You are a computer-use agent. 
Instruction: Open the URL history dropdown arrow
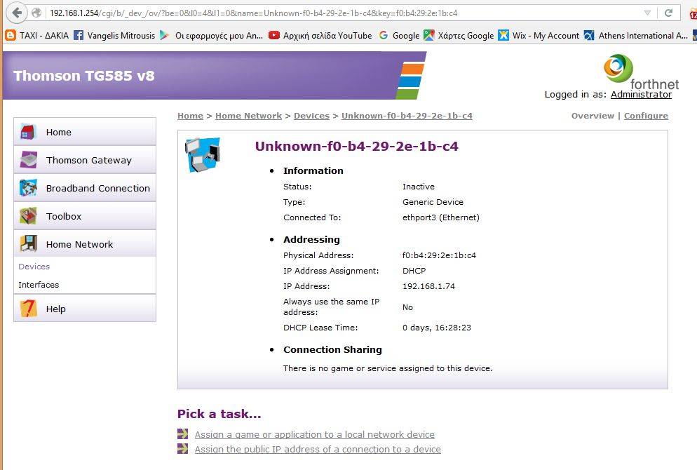pos(648,13)
